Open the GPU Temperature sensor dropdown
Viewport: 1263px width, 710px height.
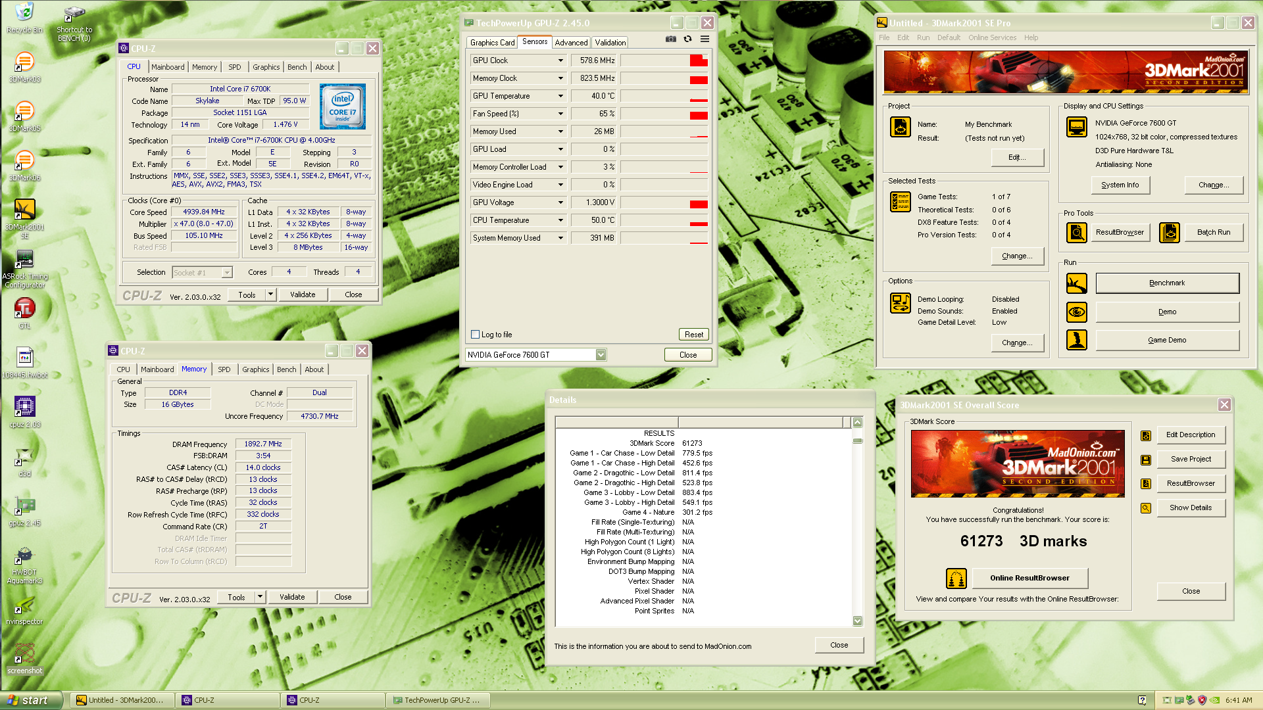point(560,96)
